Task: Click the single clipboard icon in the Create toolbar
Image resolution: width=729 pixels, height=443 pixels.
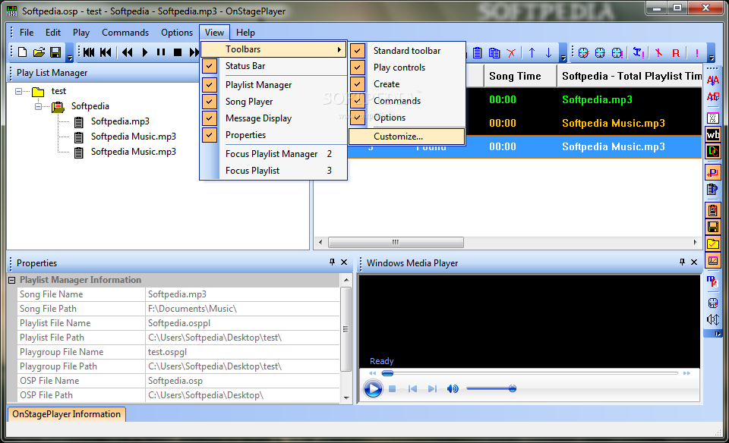Action: click(478, 53)
